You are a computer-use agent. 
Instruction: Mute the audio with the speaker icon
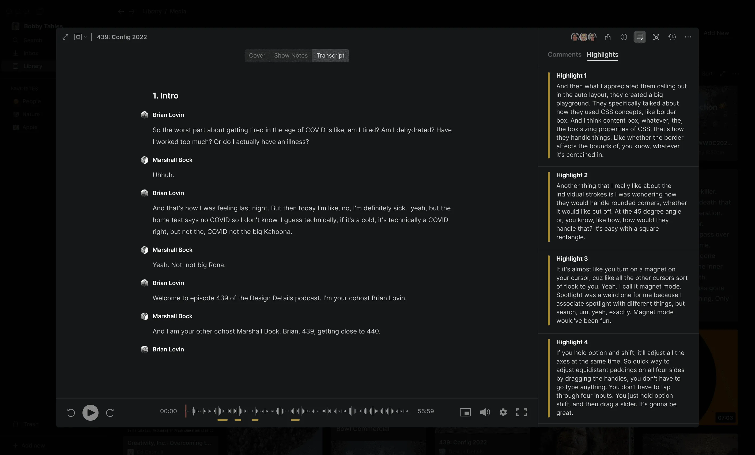click(x=485, y=412)
